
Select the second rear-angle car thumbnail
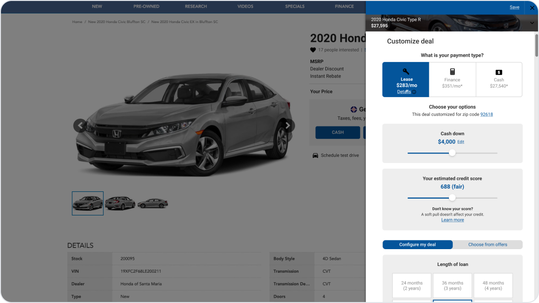[x=120, y=203]
